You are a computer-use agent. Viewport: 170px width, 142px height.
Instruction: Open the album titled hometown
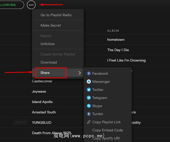pyautogui.click(x=116, y=39)
